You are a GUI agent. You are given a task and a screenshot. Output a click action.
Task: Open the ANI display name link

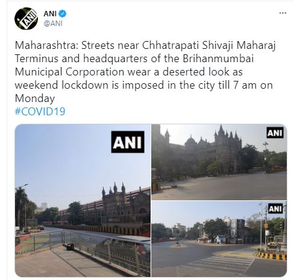tap(50, 14)
